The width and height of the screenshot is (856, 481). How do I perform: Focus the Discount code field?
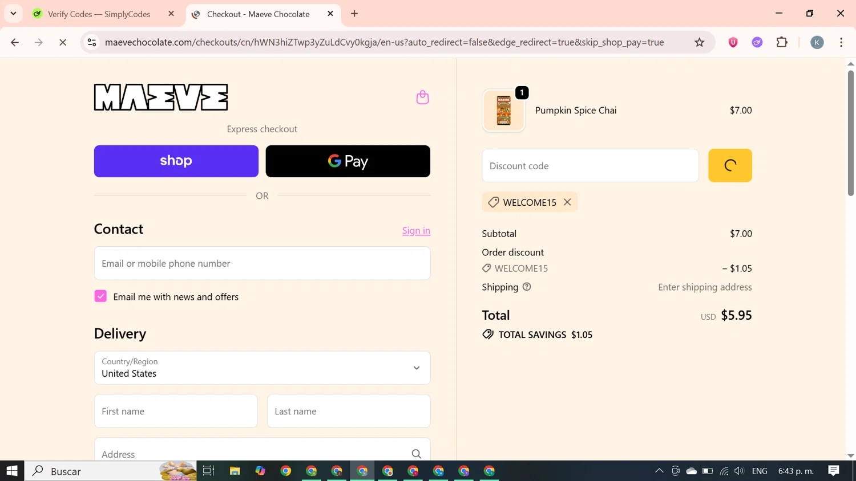click(590, 165)
